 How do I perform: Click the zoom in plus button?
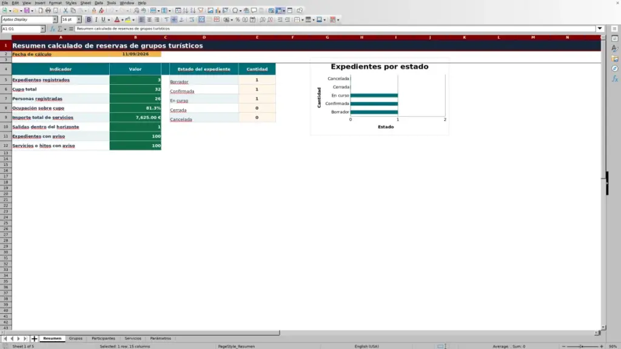[x=601, y=346]
